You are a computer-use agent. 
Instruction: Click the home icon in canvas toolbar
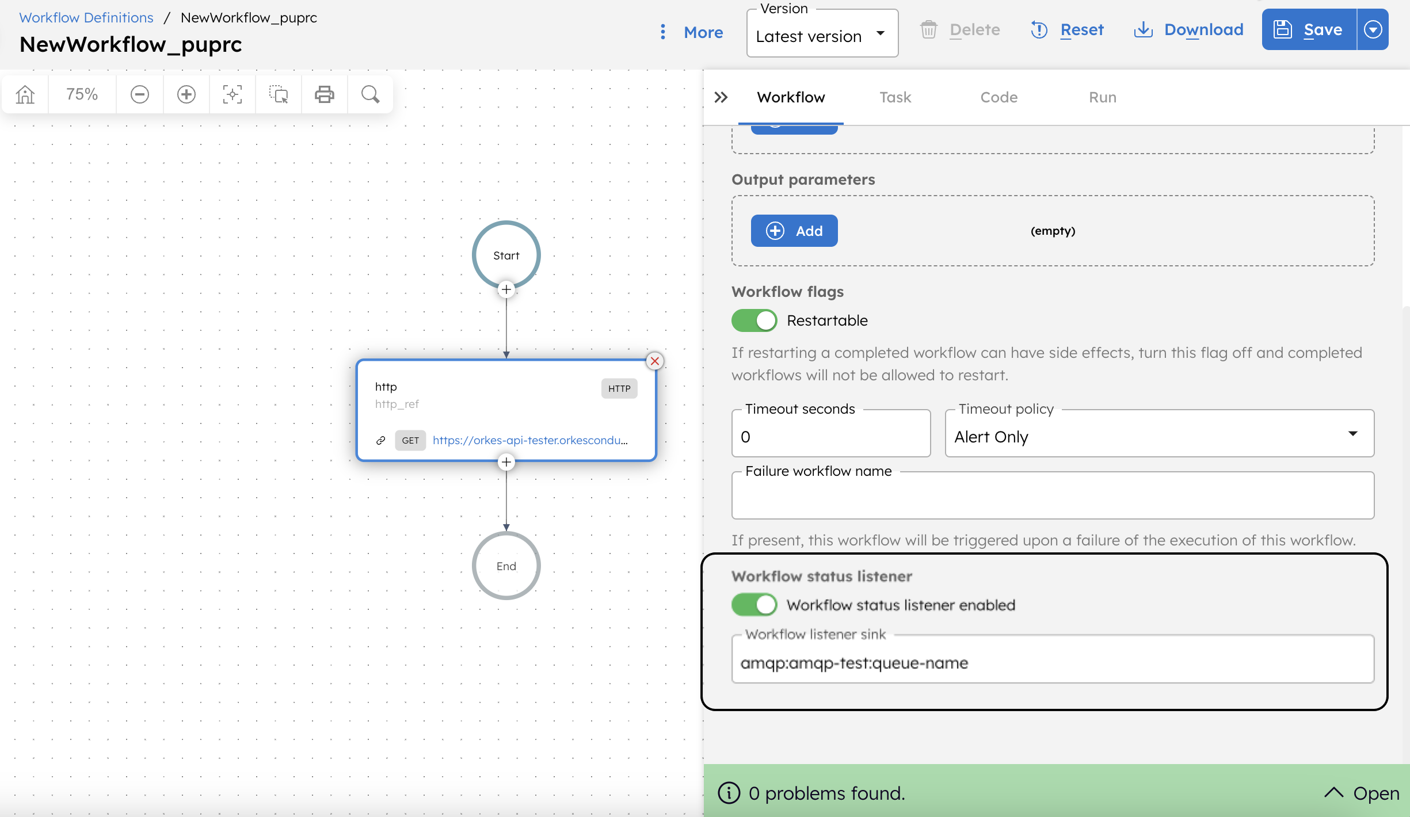[25, 94]
